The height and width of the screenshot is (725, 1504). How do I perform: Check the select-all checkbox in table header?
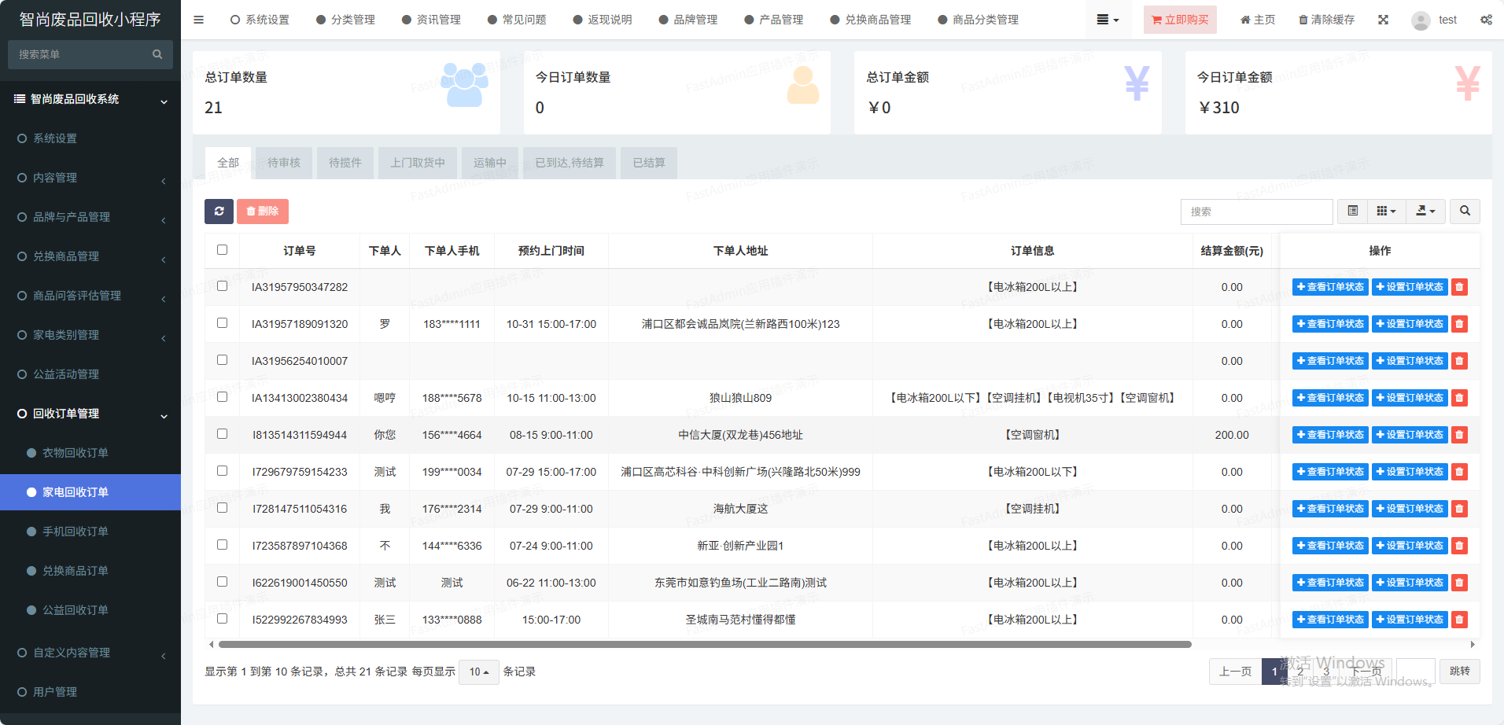pyautogui.click(x=222, y=250)
